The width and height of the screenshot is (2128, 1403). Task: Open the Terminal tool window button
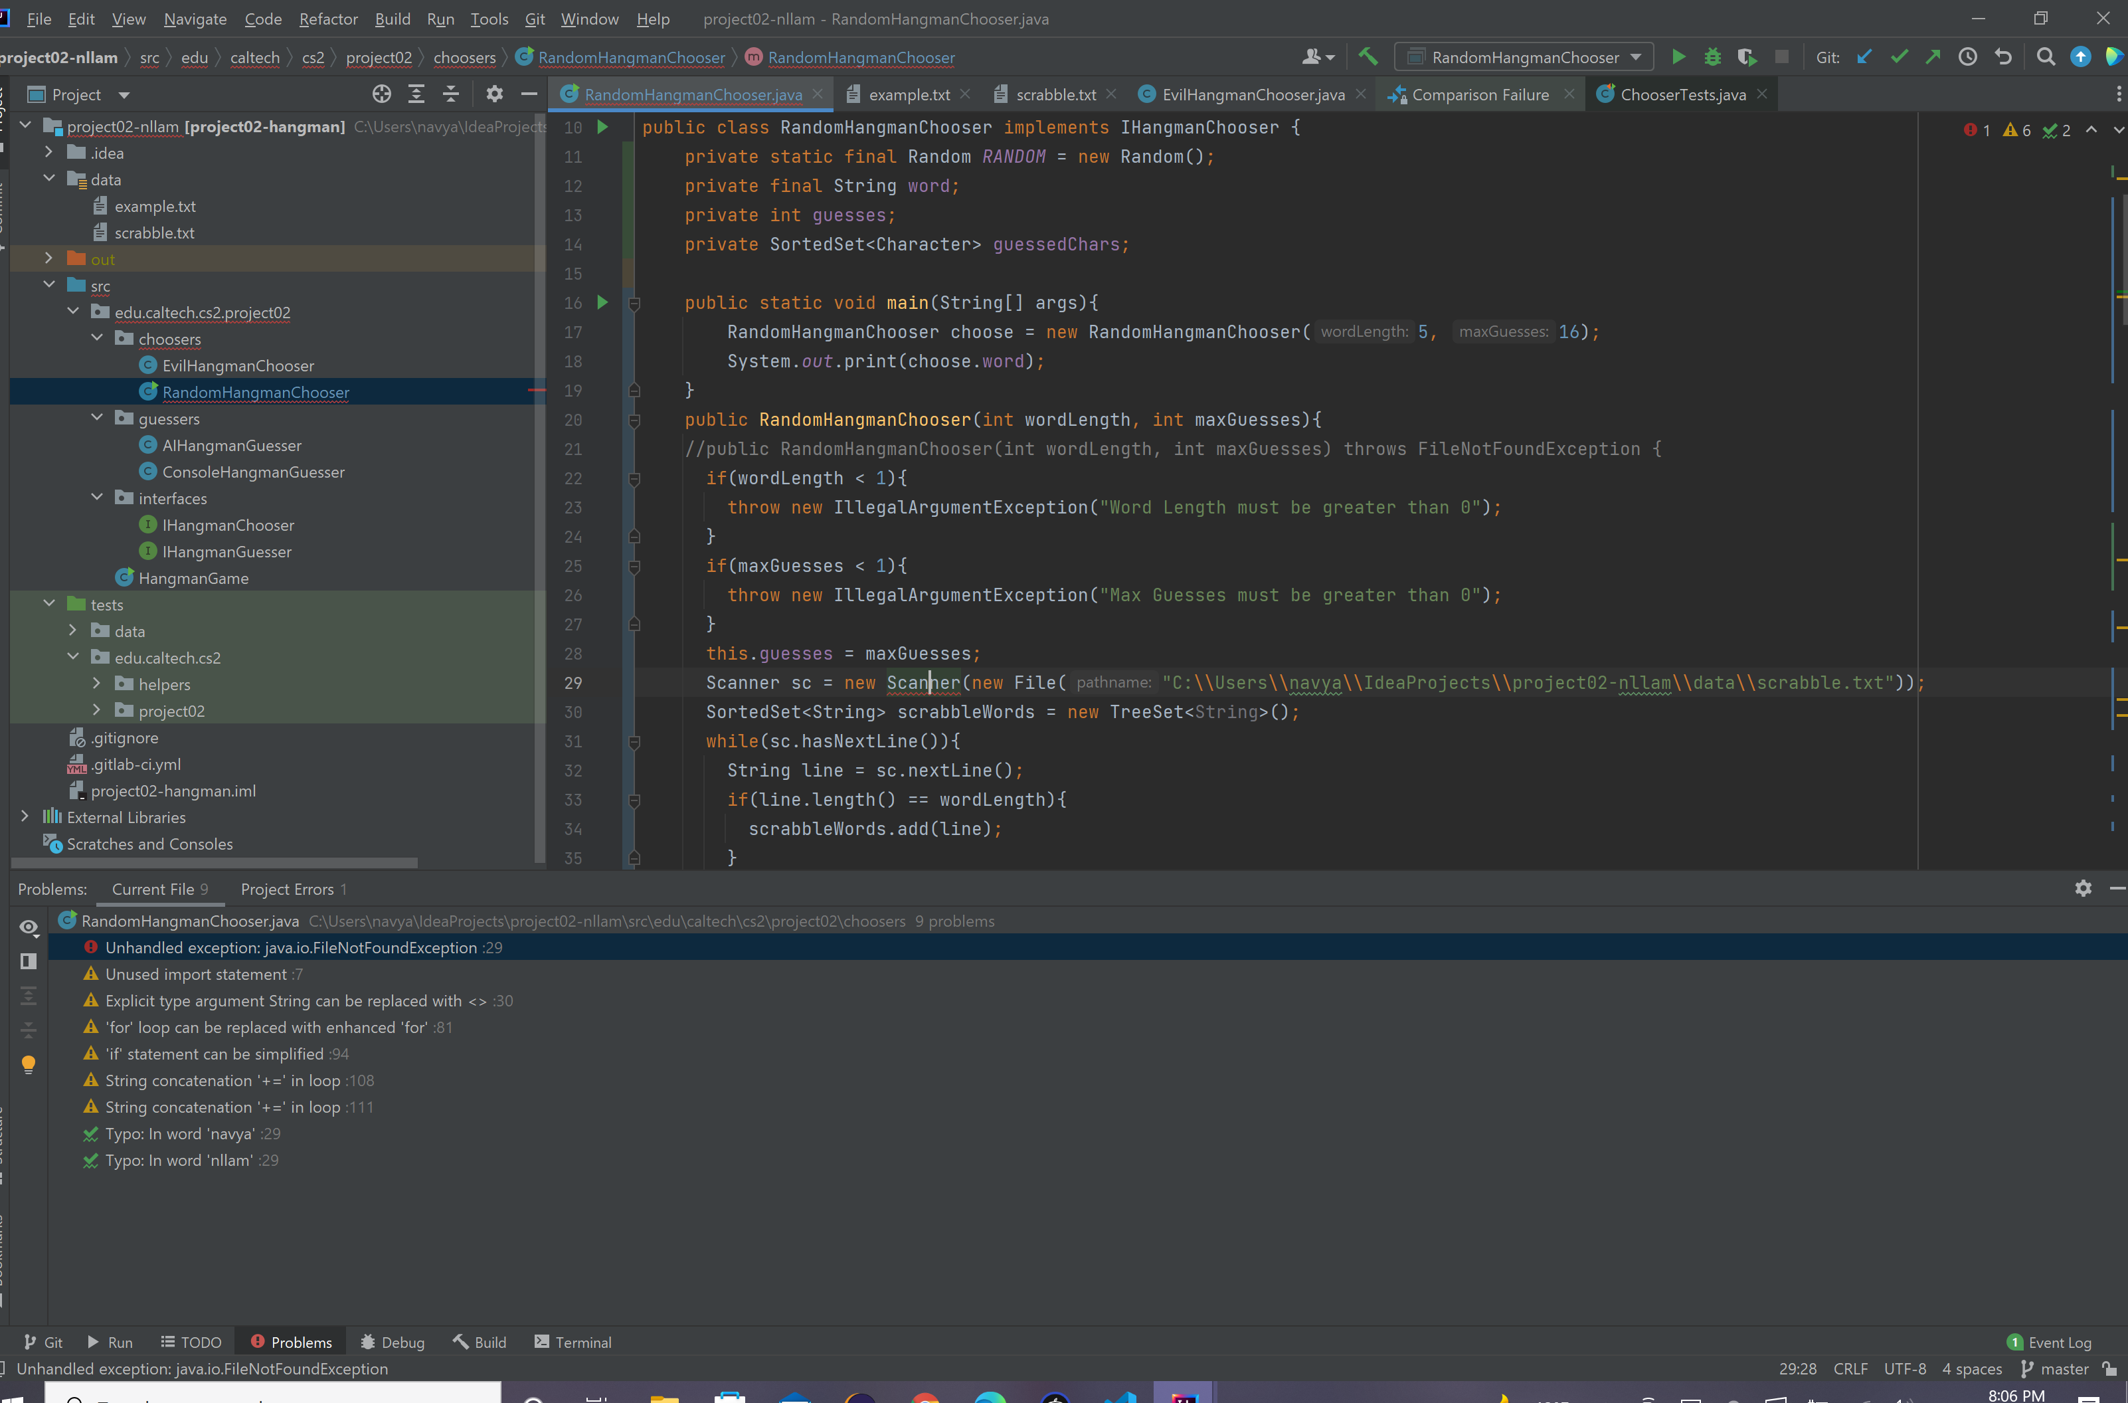(x=573, y=1341)
